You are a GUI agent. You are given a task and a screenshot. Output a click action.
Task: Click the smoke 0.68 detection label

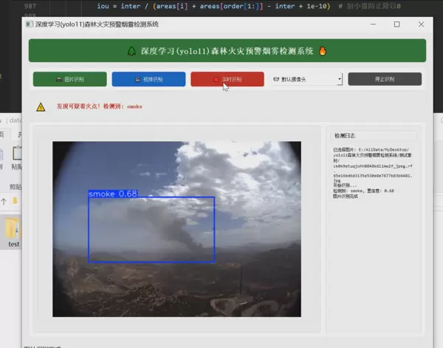[x=112, y=194]
